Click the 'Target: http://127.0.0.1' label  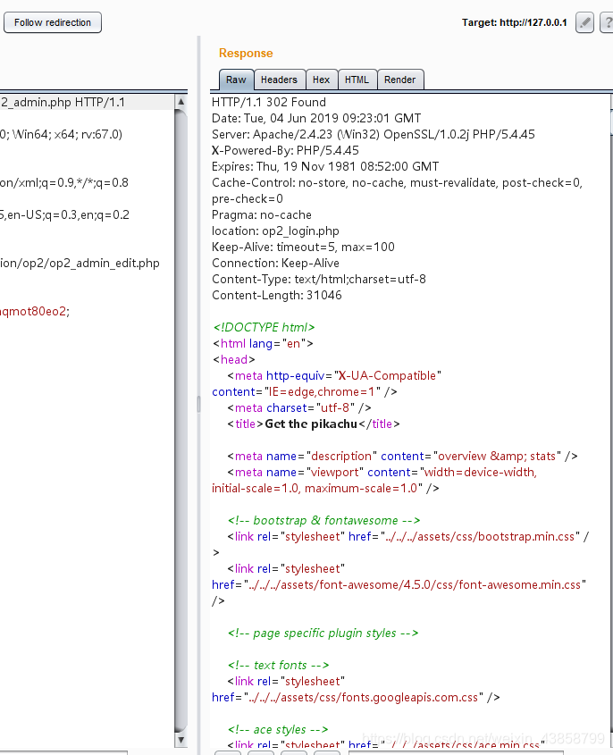point(515,22)
